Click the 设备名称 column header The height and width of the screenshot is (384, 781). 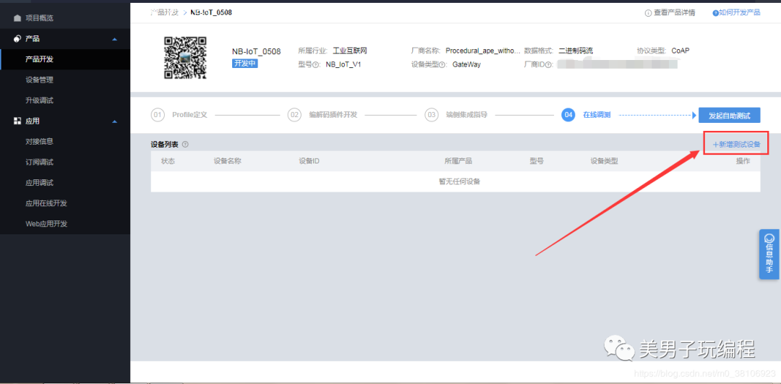tap(228, 161)
